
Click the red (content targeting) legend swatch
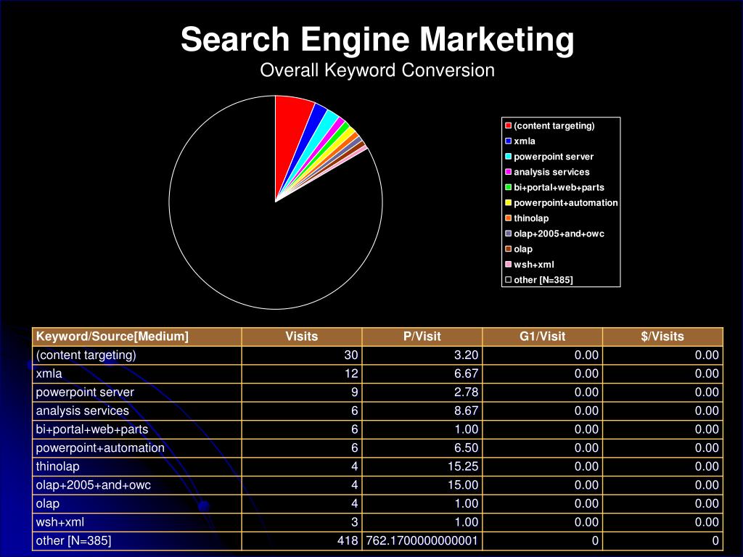click(x=509, y=125)
